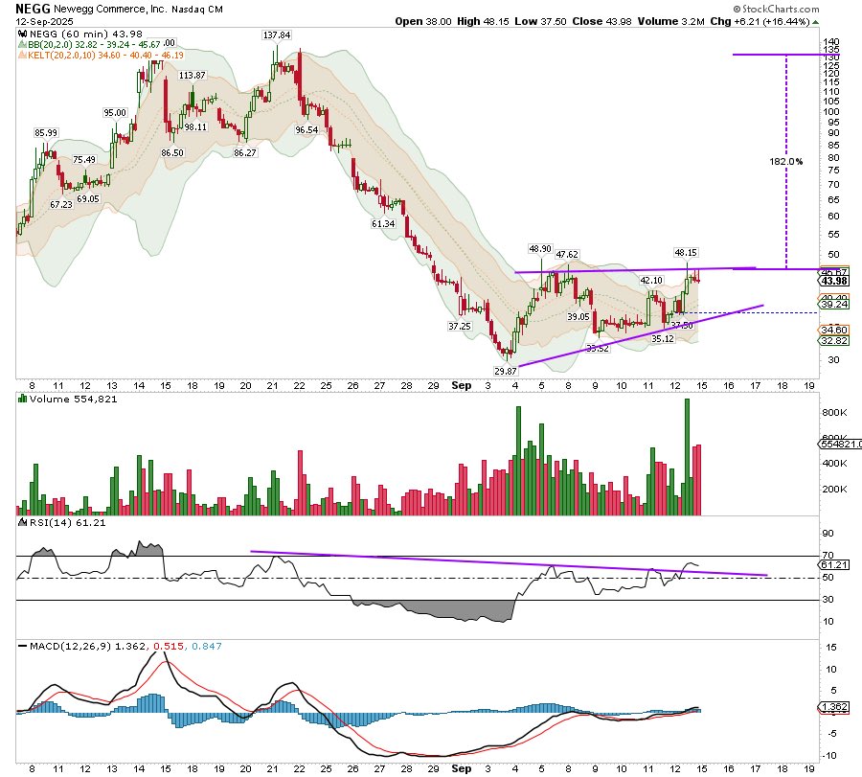
Task: Click the 47.62 price label
Action: tap(567, 255)
